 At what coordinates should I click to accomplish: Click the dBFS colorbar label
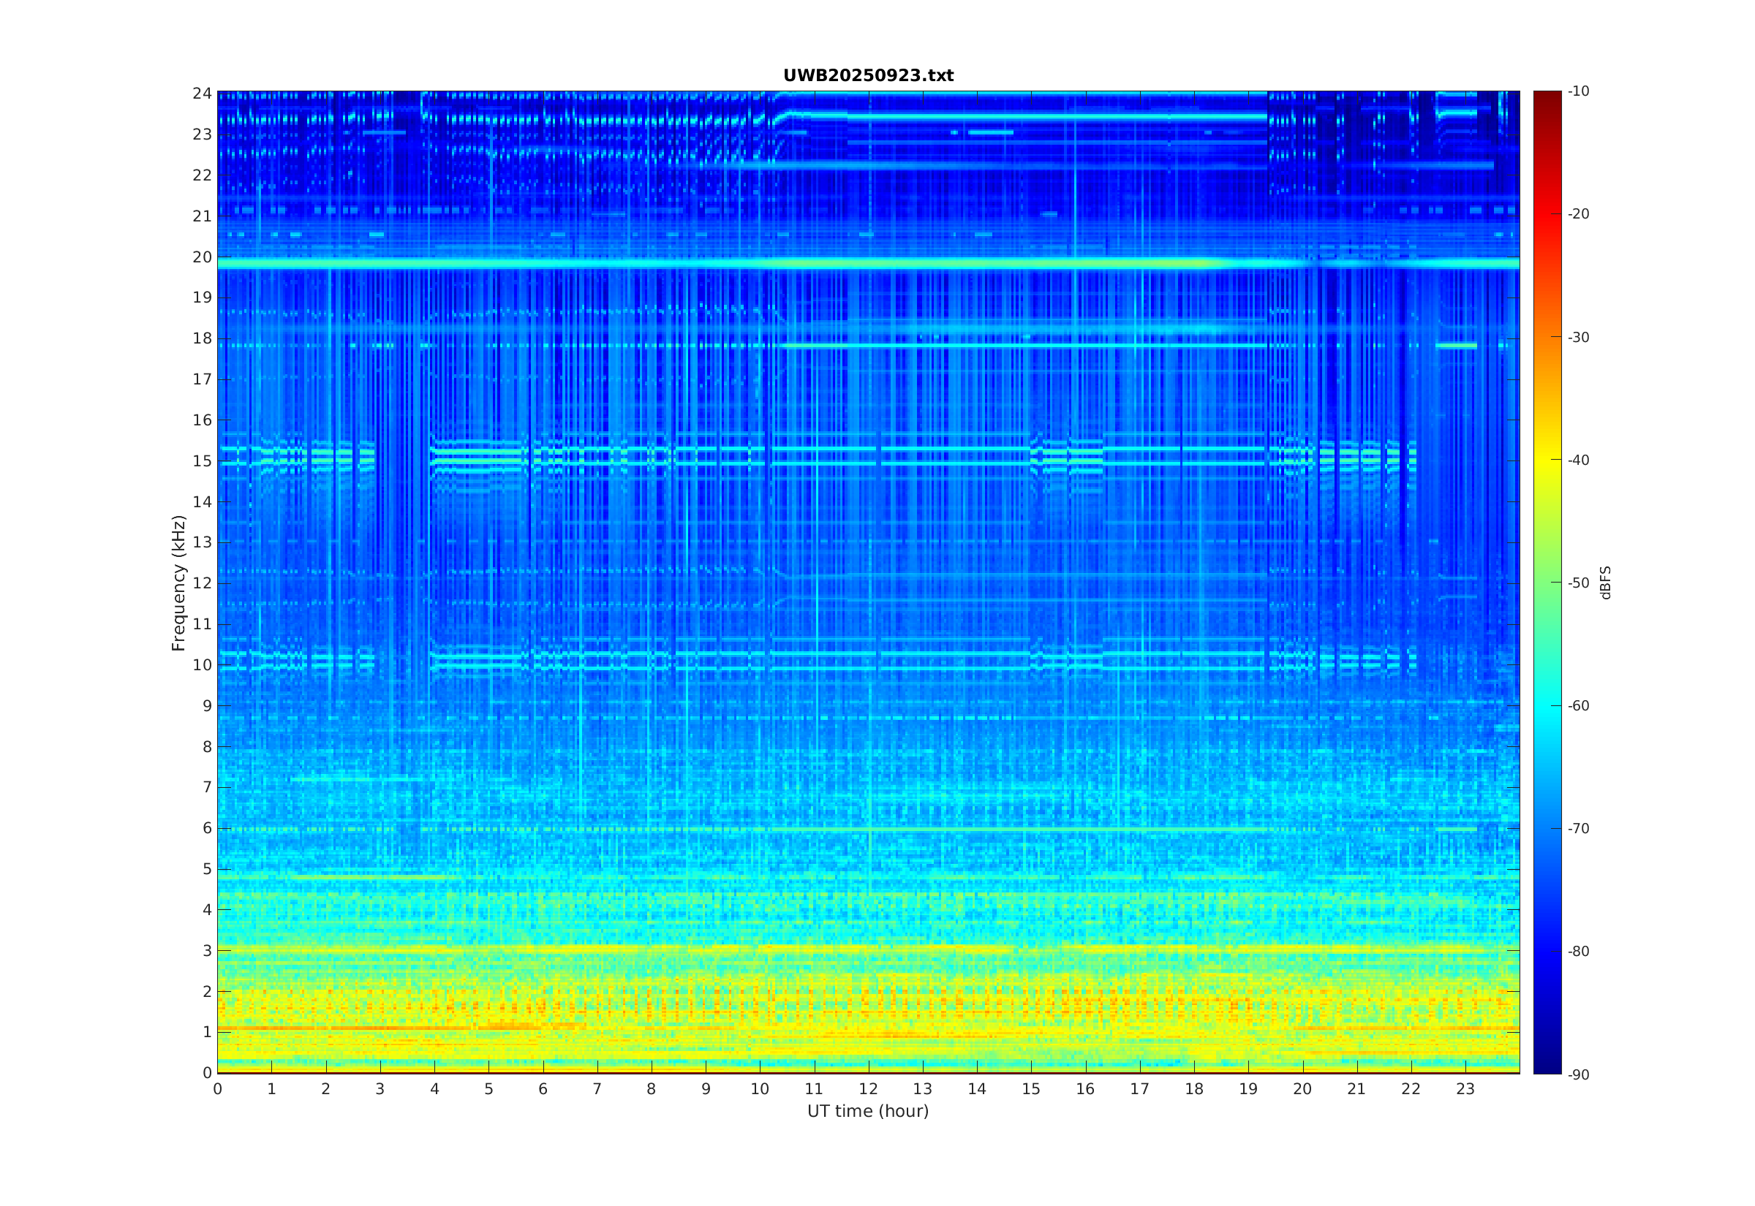[x=1606, y=583]
